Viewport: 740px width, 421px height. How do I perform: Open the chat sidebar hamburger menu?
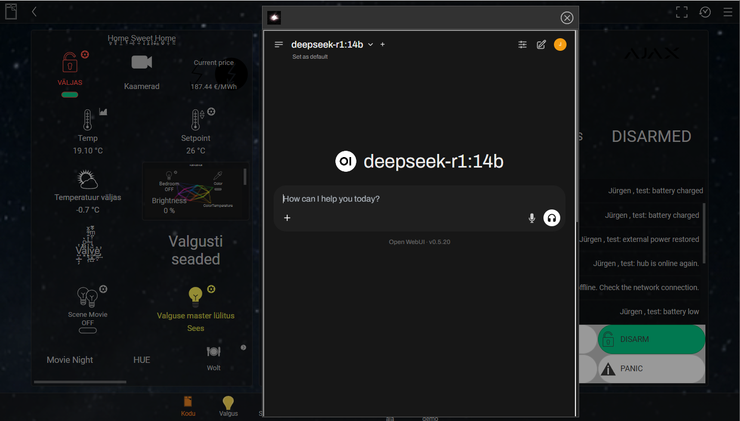pyautogui.click(x=279, y=45)
